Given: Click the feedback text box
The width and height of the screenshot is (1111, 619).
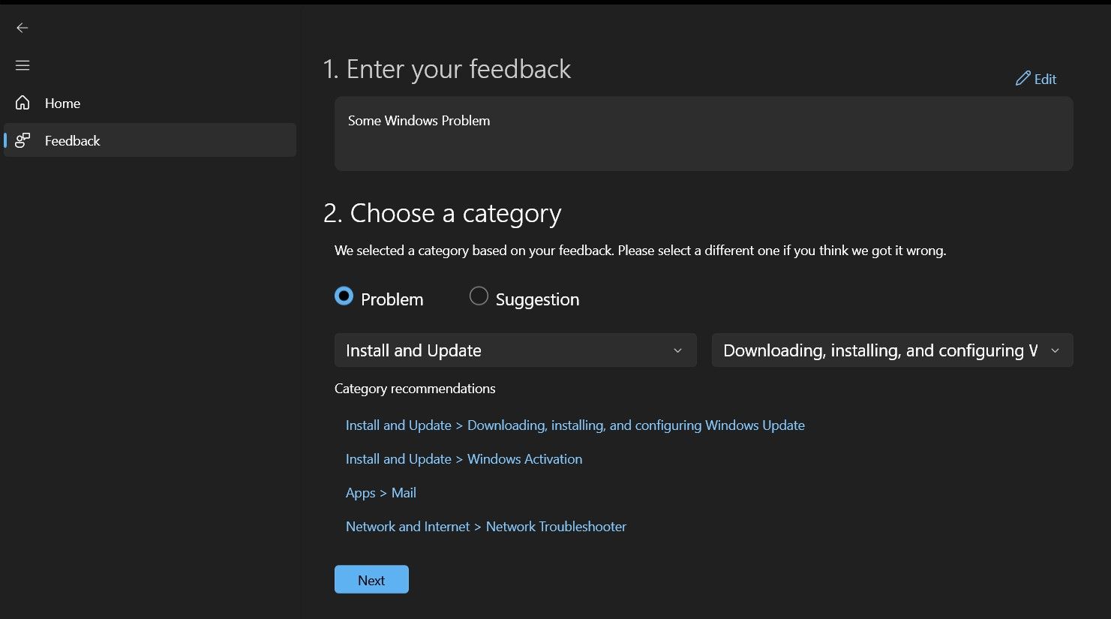Looking at the screenshot, I should pos(703,134).
